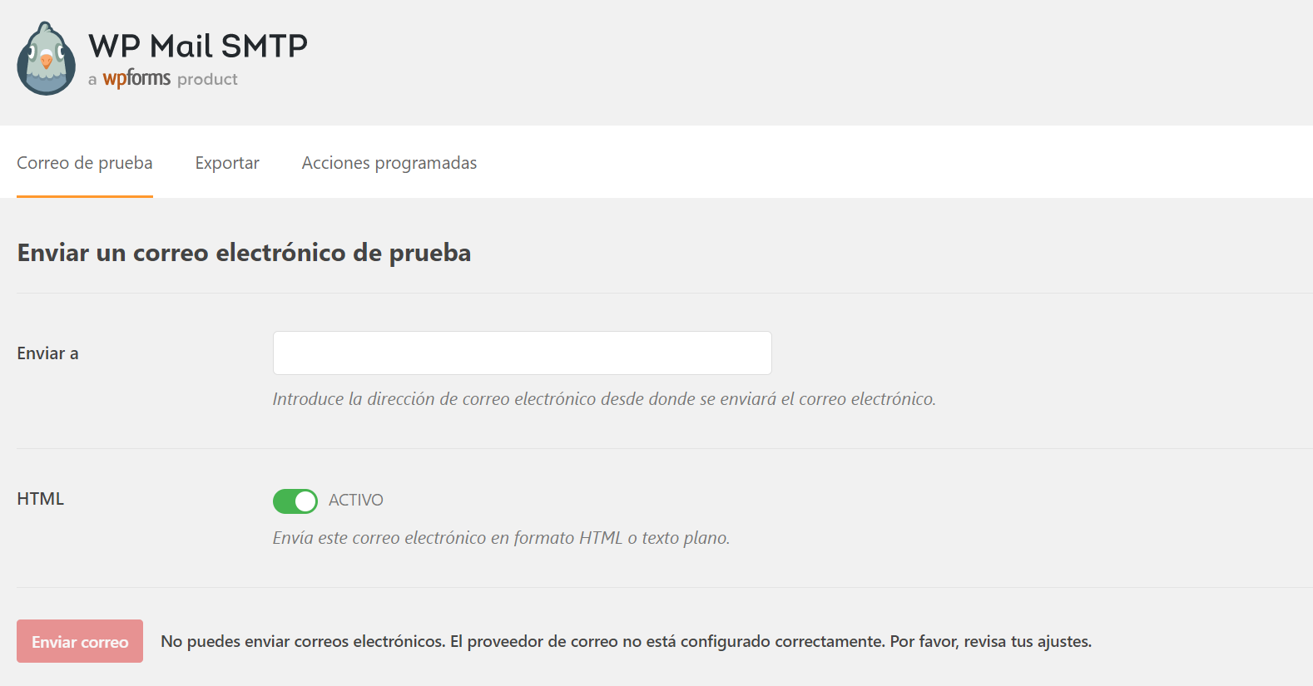The width and height of the screenshot is (1313, 686).
Task: Click the 'Enviar a' field label
Action: click(48, 353)
